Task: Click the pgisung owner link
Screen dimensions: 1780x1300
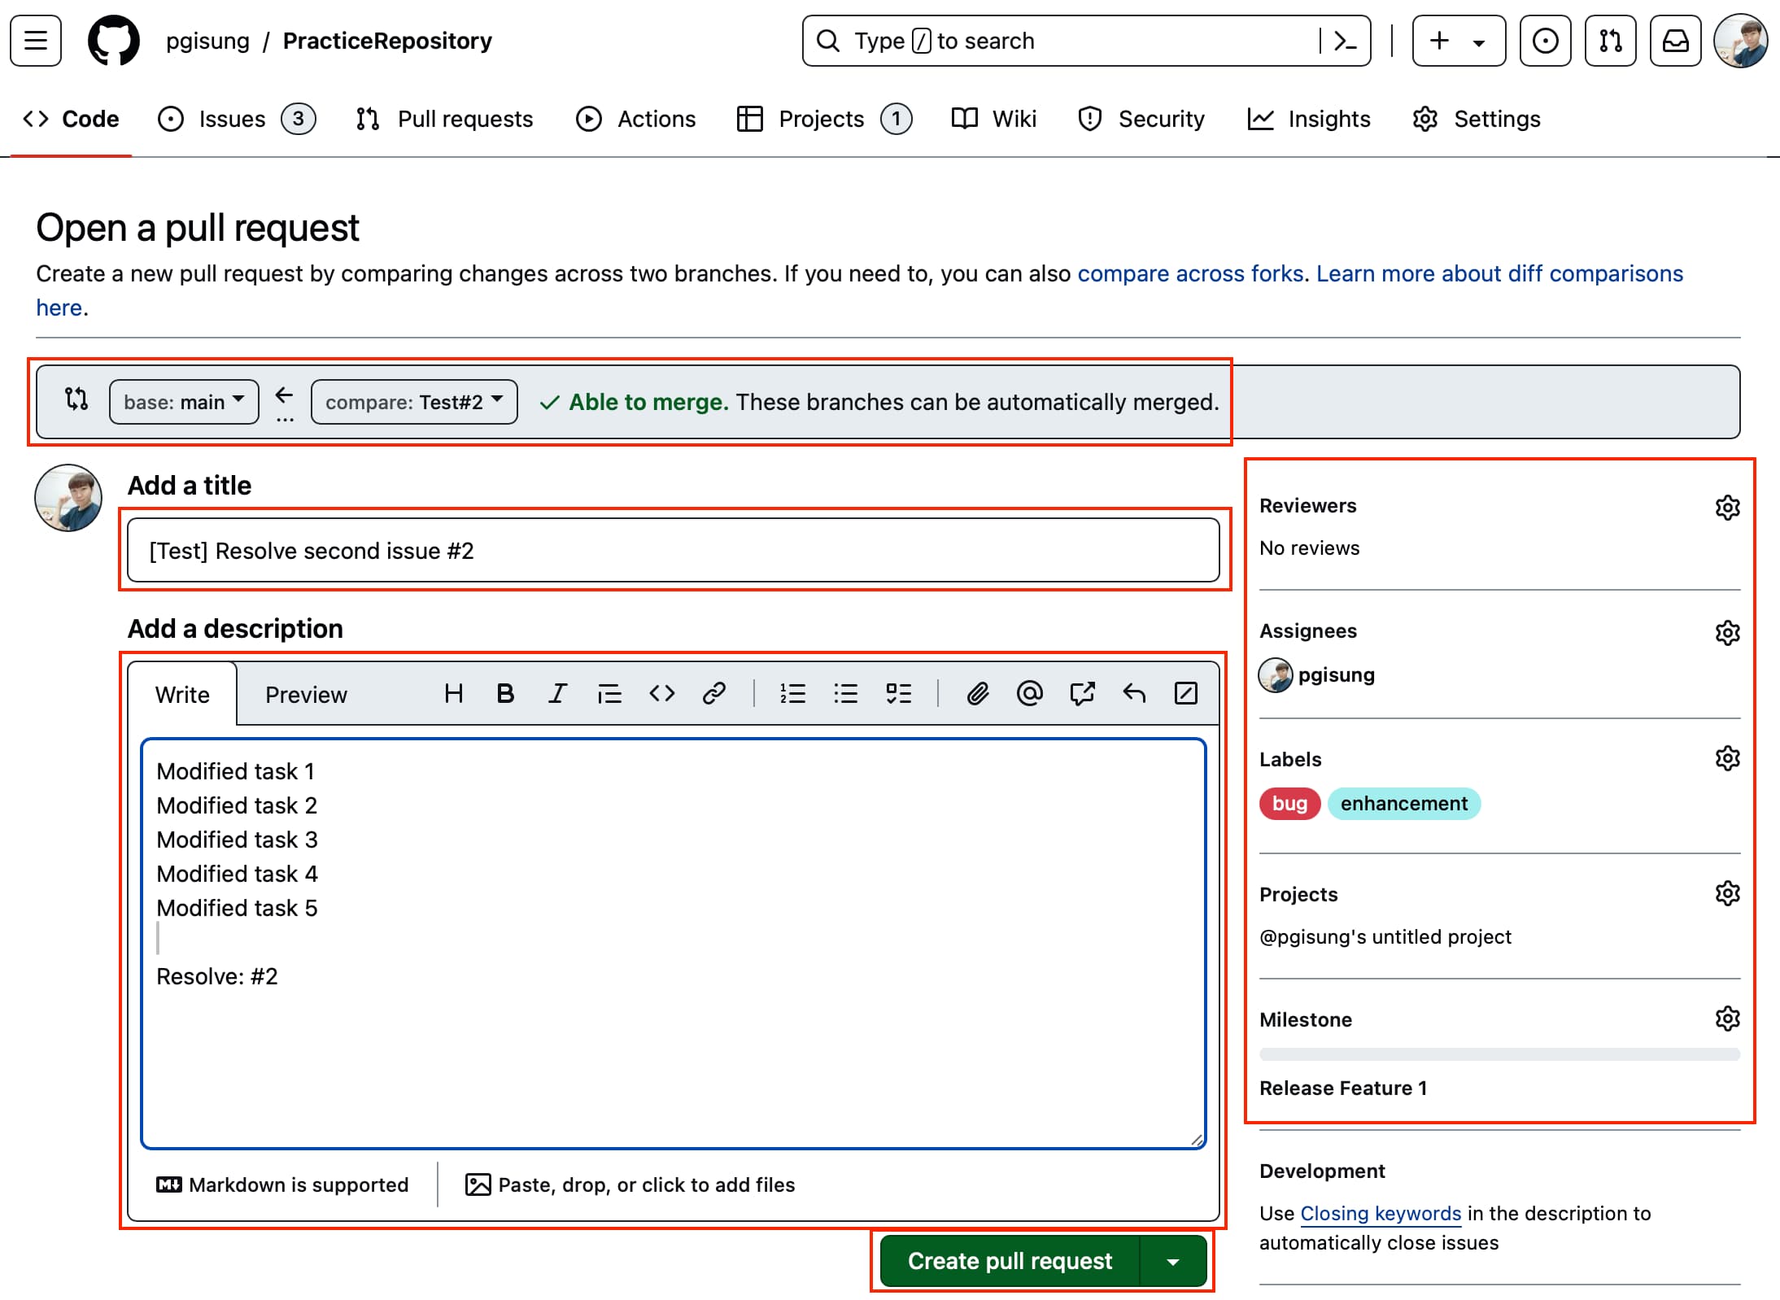Action: coord(208,41)
